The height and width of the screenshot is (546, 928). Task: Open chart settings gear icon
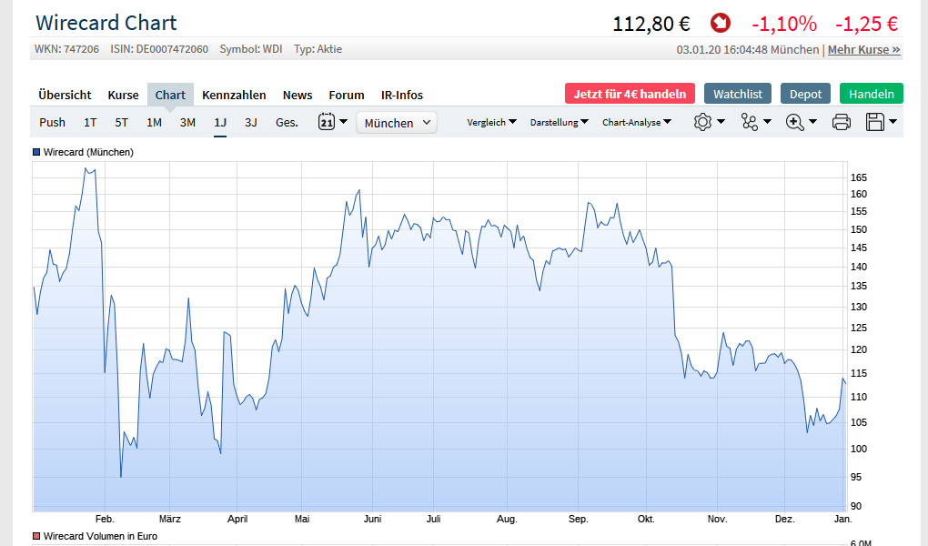pos(702,122)
